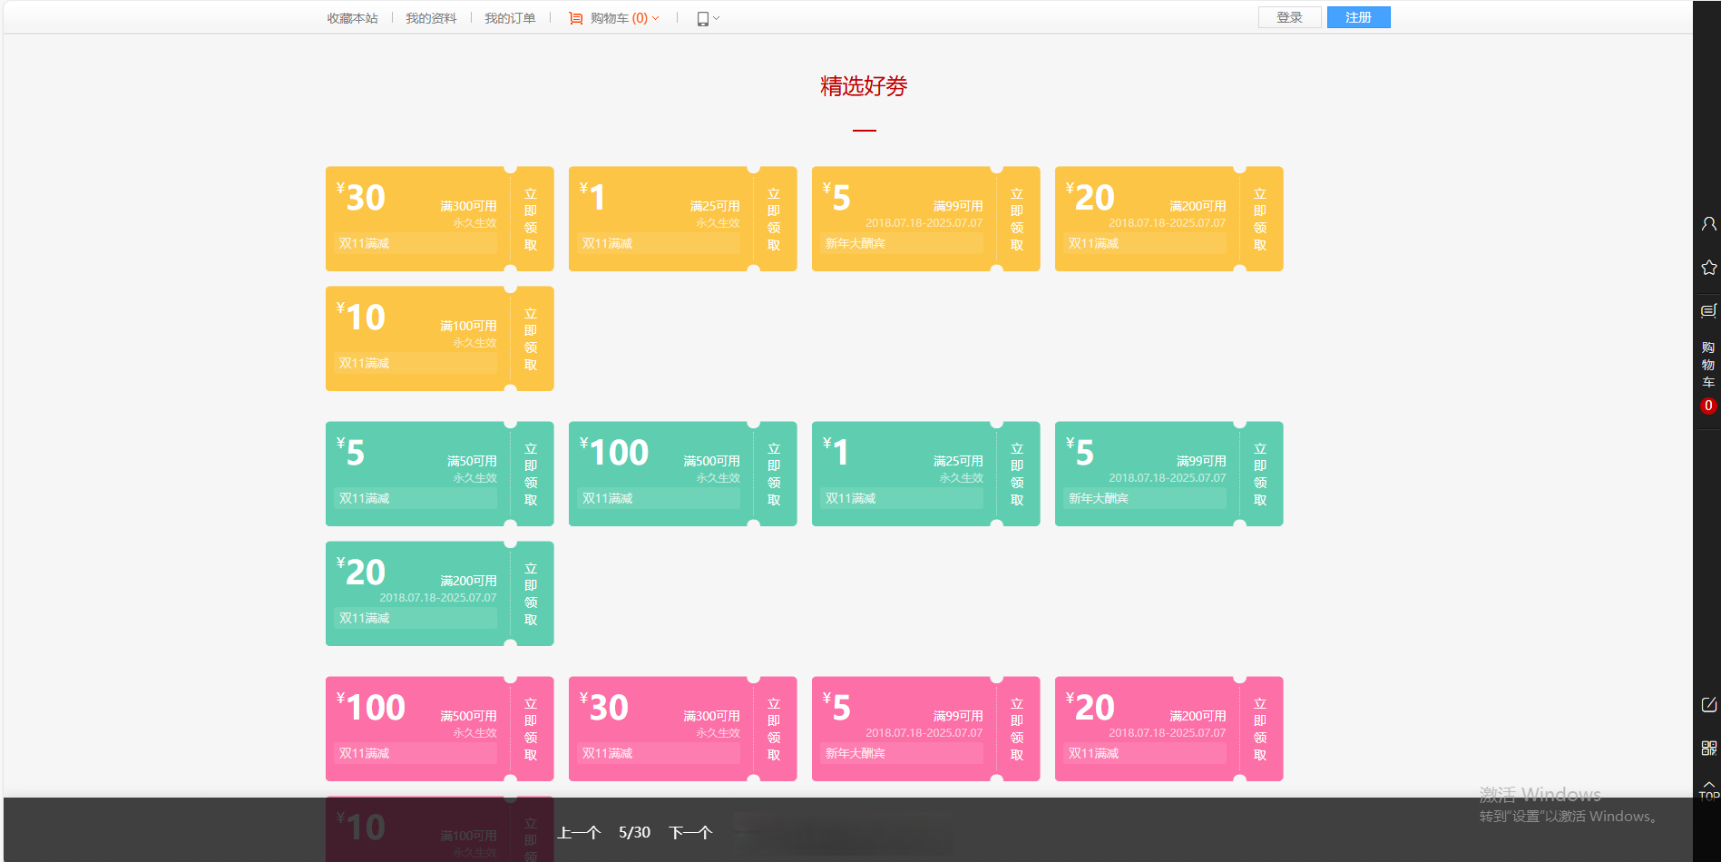This screenshot has width=1721, height=862.
Task: Click the mobile phone icon in the top bar
Action: (x=702, y=18)
